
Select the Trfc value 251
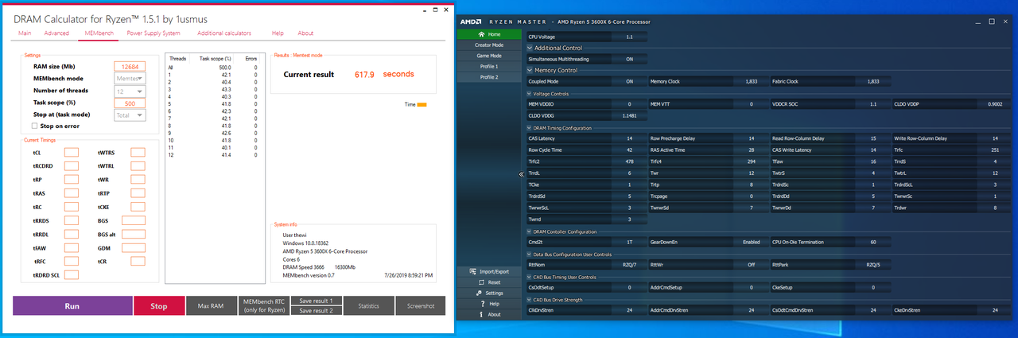click(994, 150)
